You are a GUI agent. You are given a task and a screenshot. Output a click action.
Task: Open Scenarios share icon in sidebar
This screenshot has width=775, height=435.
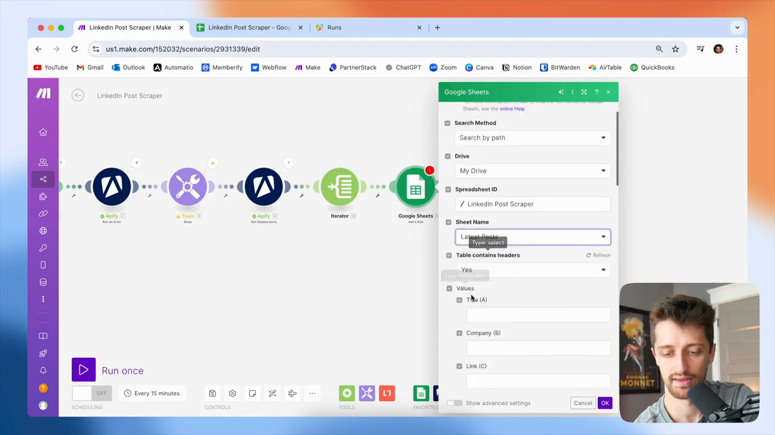[43, 179]
